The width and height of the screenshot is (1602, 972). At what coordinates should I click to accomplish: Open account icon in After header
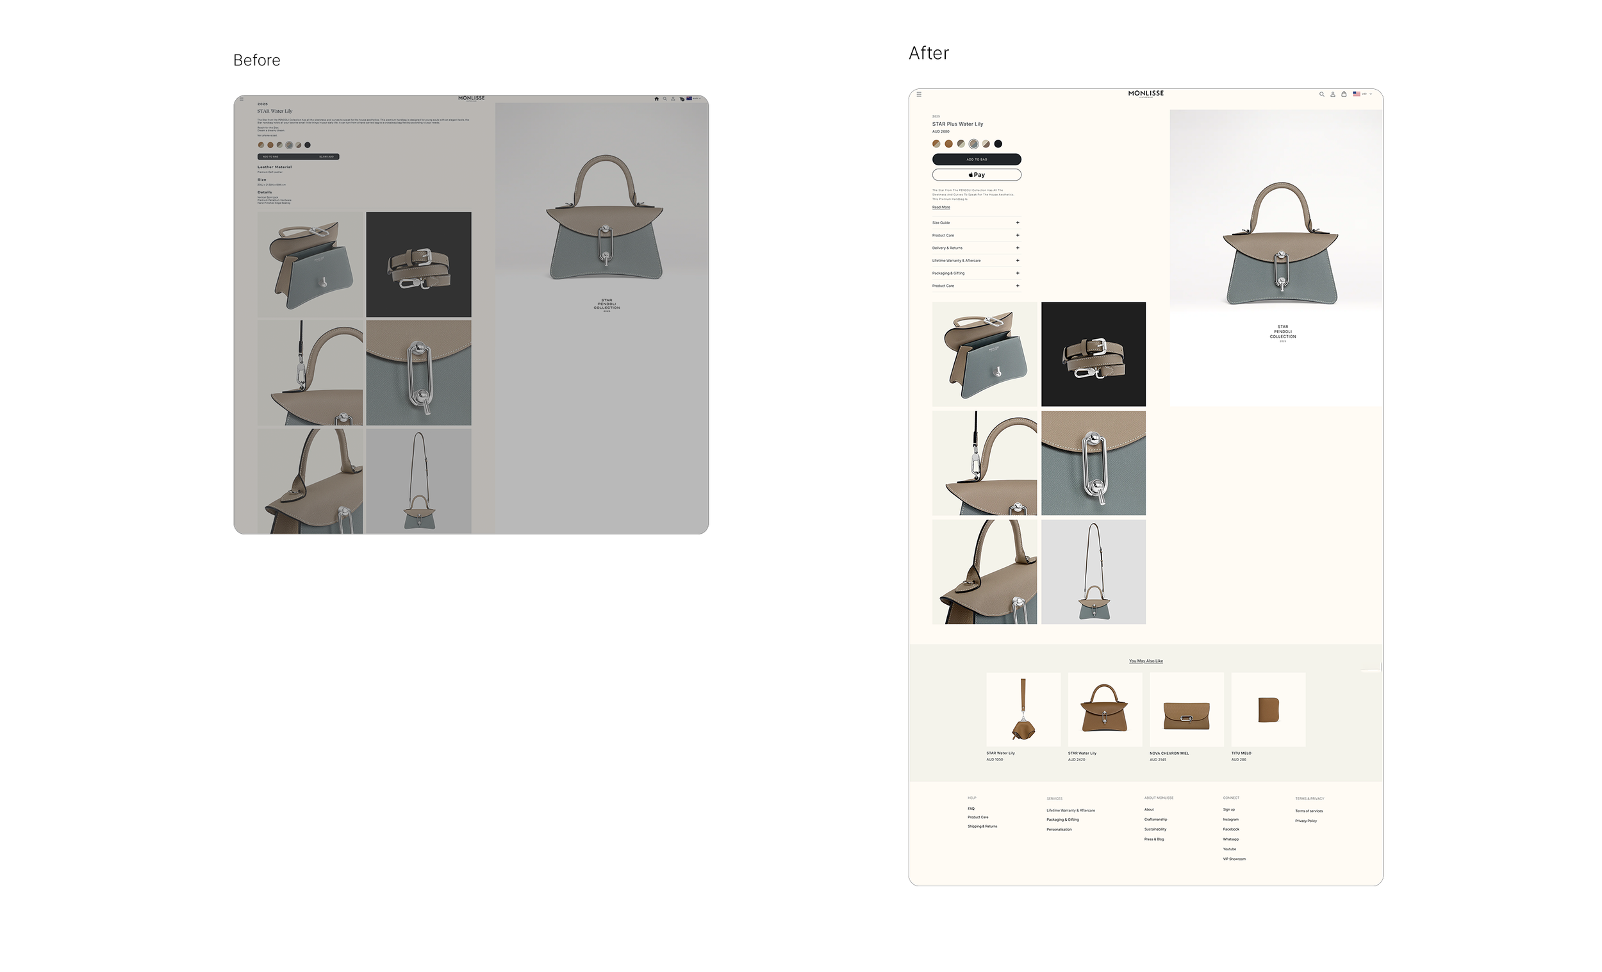tap(1332, 94)
